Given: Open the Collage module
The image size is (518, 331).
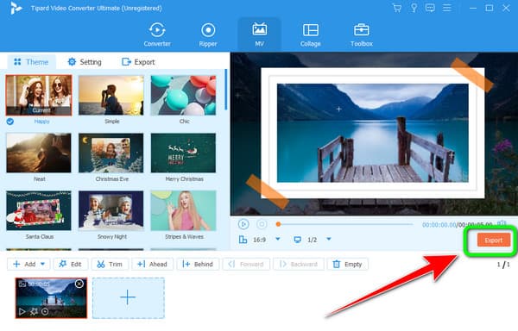Looking at the screenshot, I should click(x=310, y=34).
